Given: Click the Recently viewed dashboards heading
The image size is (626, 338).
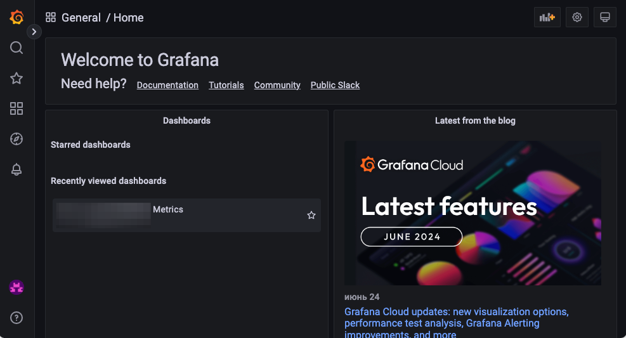Looking at the screenshot, I should pos(108,181).
